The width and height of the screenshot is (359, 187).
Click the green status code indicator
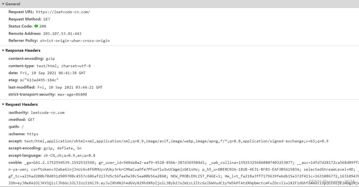click(x=36, y=26)
